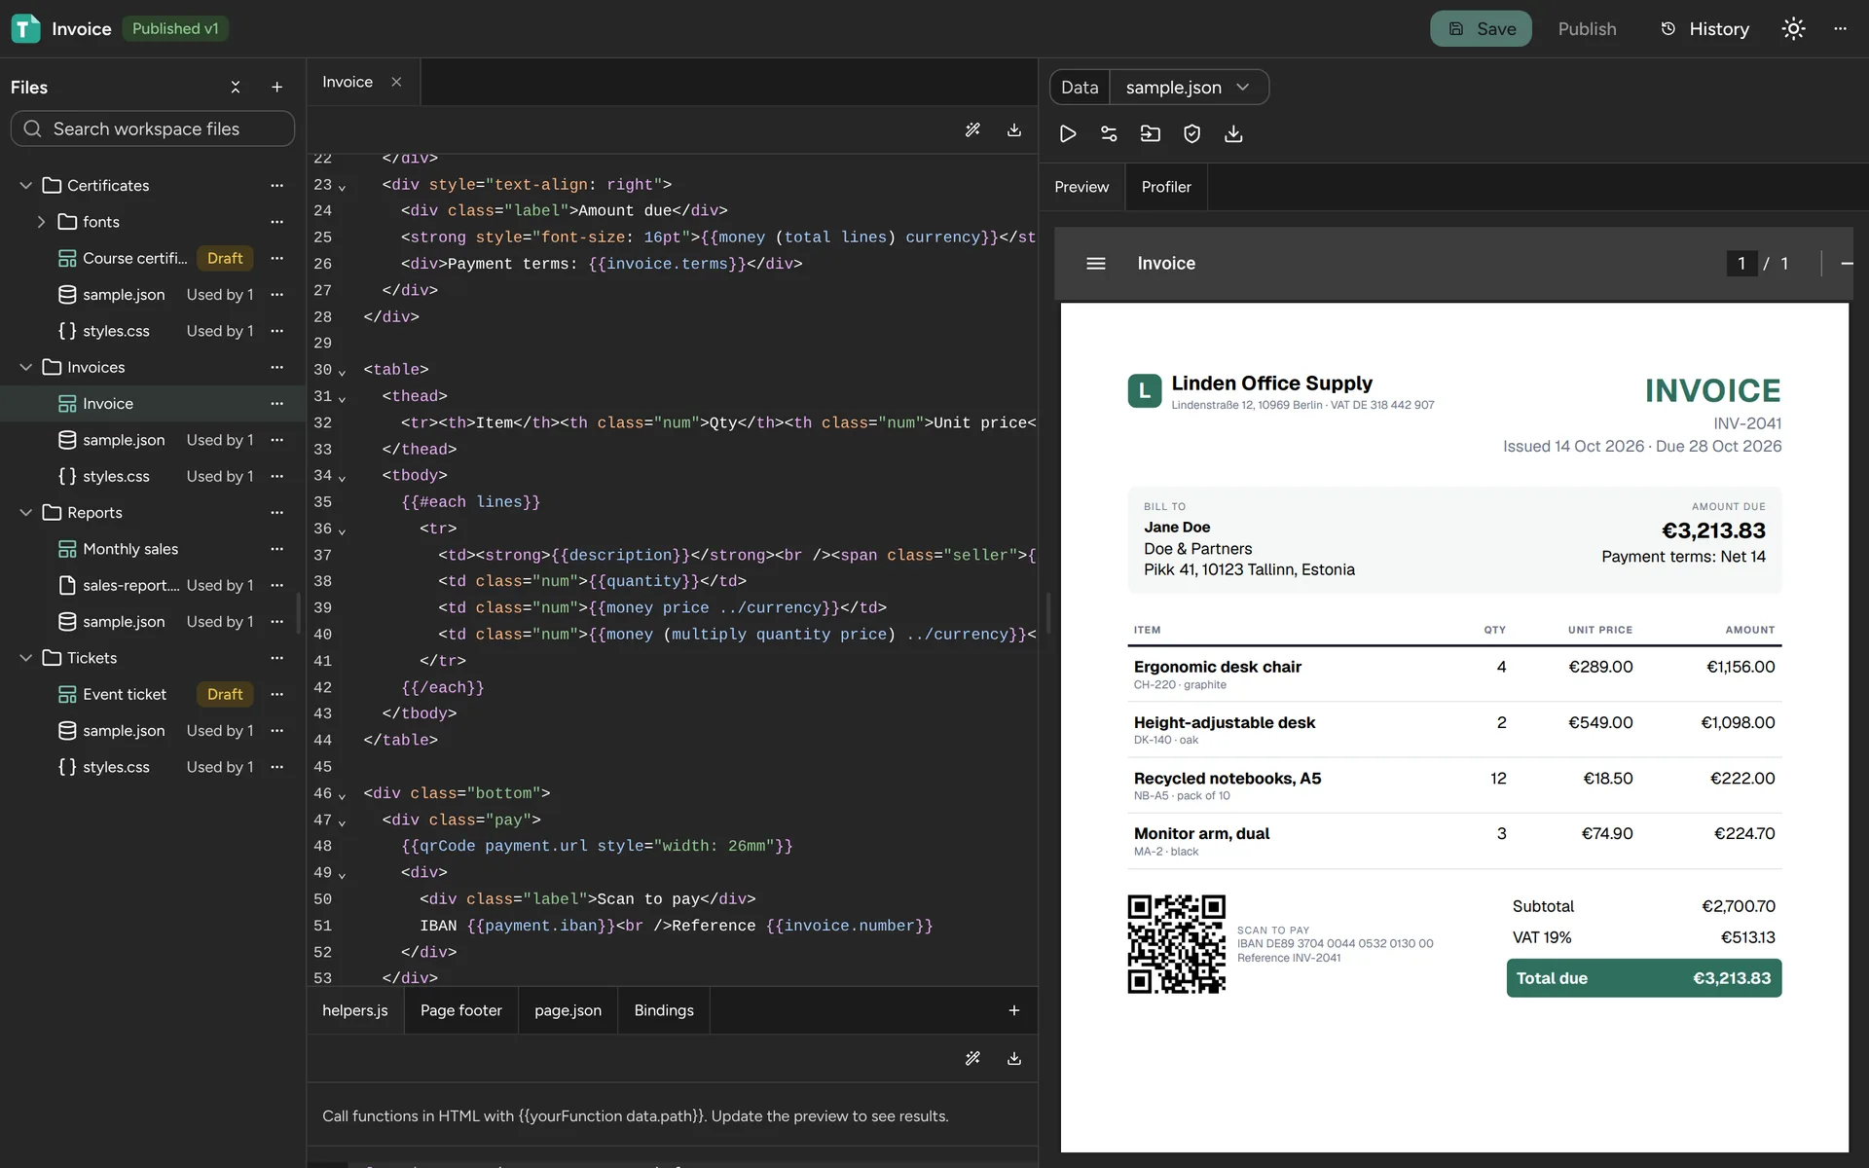Click the Search workspace files field
1869x1168 pixels.
coord(153,128)
